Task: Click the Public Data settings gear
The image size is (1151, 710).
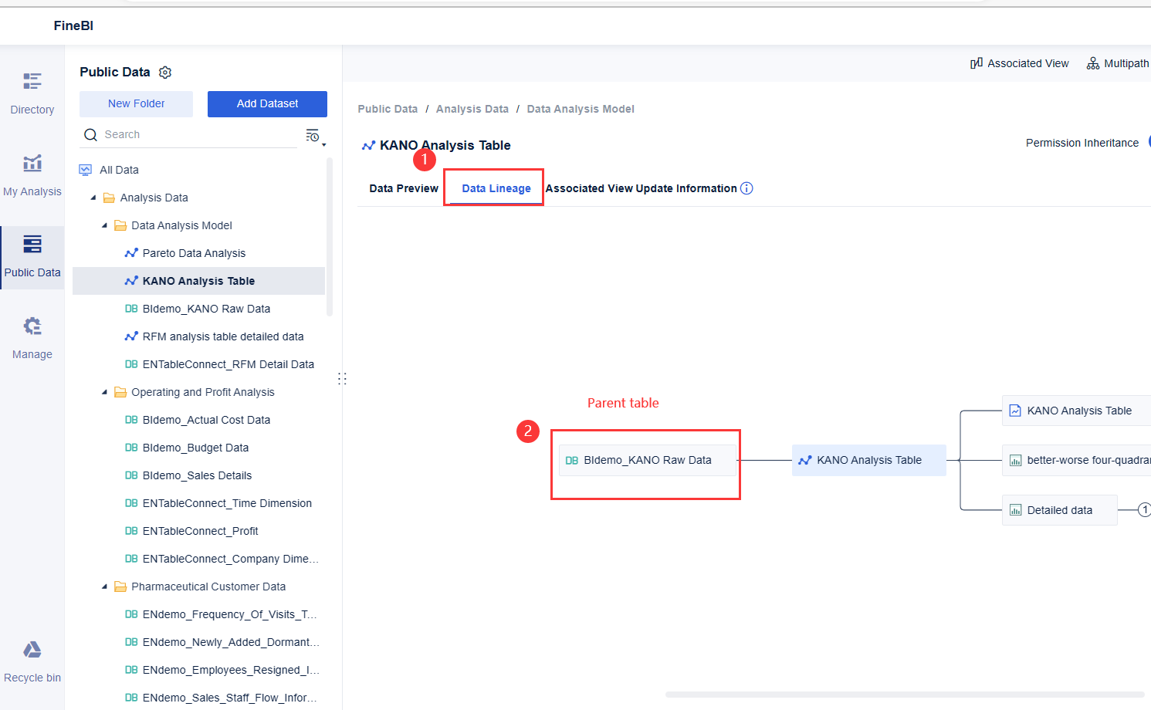Action: tap(165, 73)
